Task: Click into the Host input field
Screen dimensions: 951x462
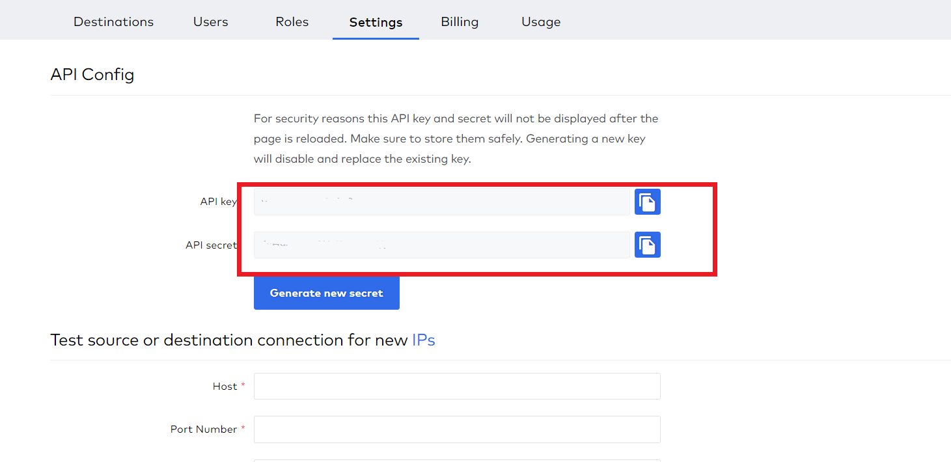Action: 457,386
